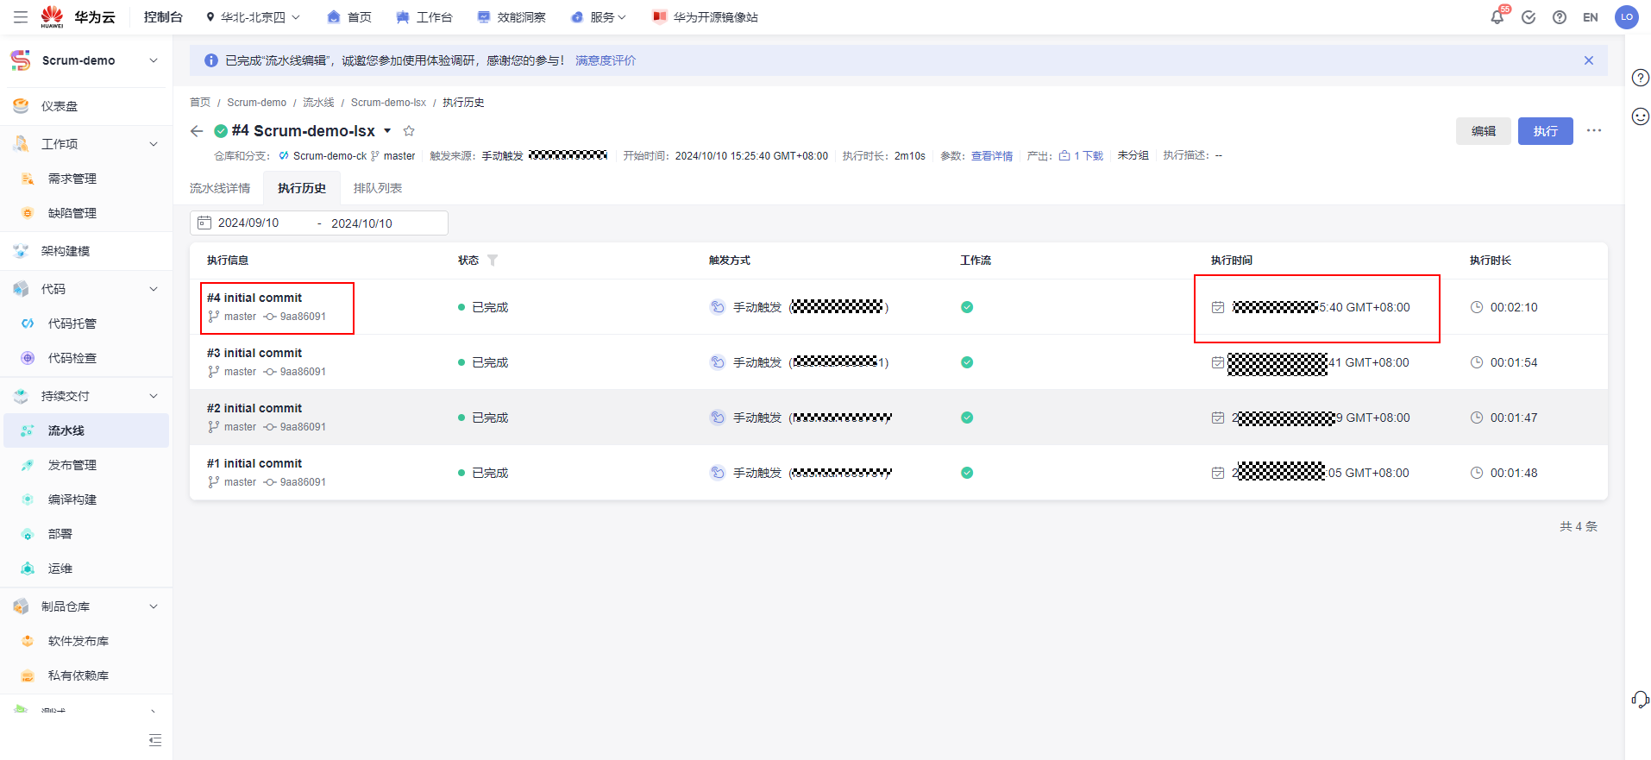
Task: Open the feedback smiley icon
Action: pyautogui.click(x=1641, y=116)
